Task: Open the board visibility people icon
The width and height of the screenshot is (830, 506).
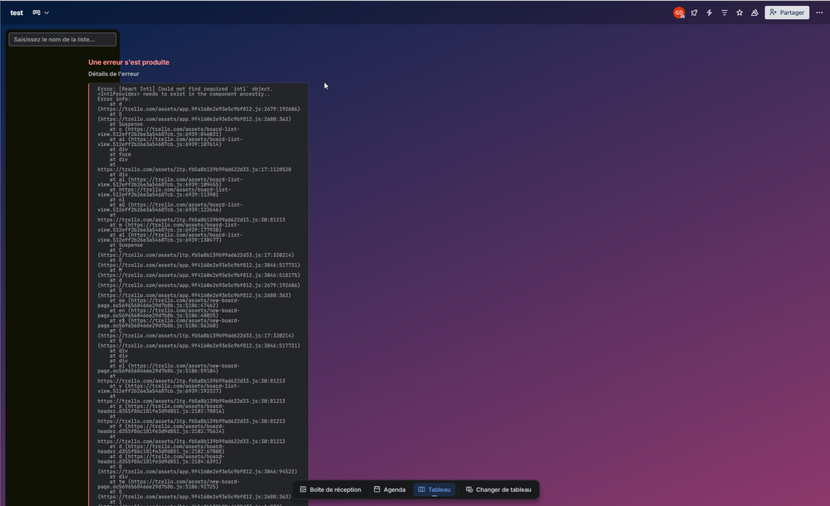Action: pos(755,12)
